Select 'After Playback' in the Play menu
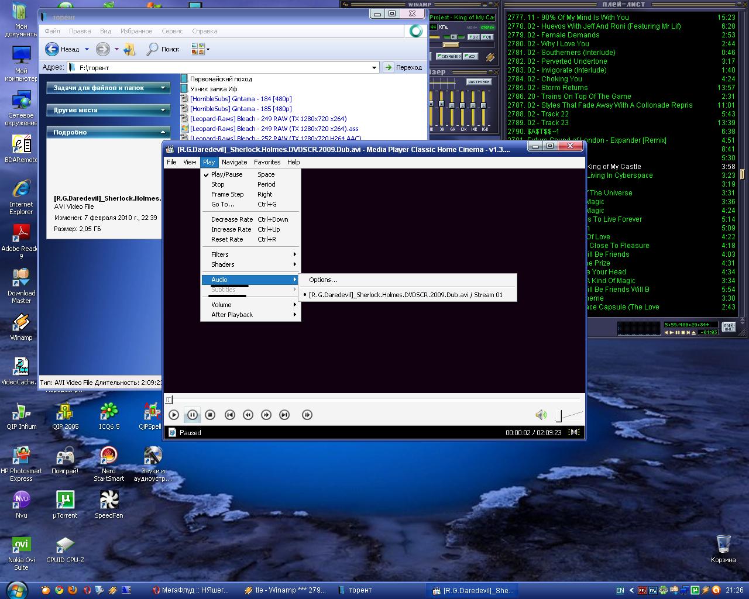 pos(232,315)
